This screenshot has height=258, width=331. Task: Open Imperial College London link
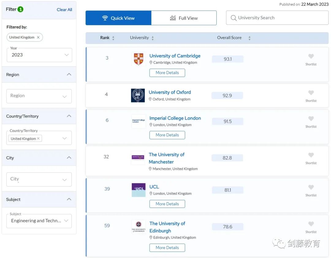click(x=175, y=118)
